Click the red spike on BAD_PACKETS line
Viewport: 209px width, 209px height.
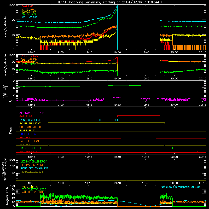pyautogui.click(x=198, y=152)
